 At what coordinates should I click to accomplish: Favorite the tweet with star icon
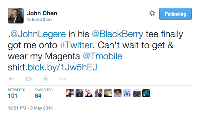point(46,79)
